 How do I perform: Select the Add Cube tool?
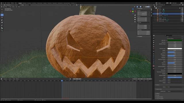point(2,31)
